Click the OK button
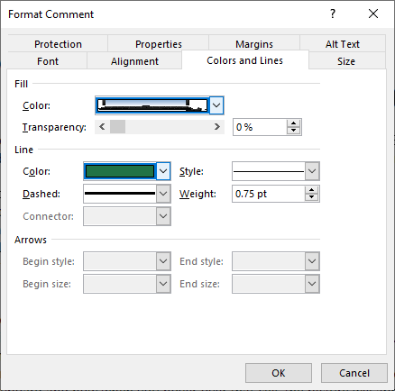 (x=279, y=373)
